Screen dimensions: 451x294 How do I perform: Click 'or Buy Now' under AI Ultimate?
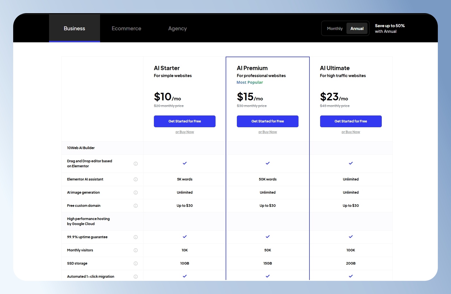351,132
